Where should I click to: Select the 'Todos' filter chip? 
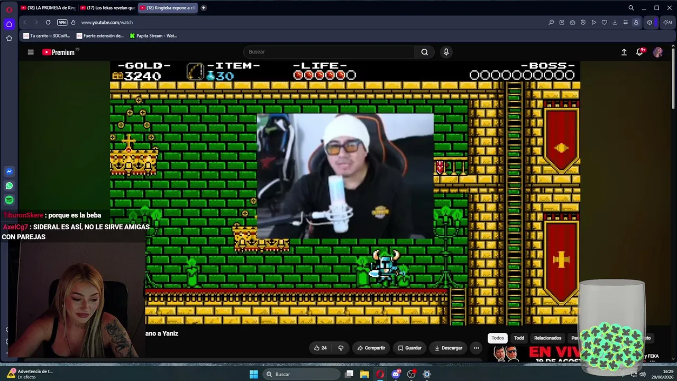[498, 338]
